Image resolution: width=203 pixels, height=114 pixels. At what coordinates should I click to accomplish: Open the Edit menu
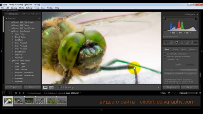tap(7, 8)
